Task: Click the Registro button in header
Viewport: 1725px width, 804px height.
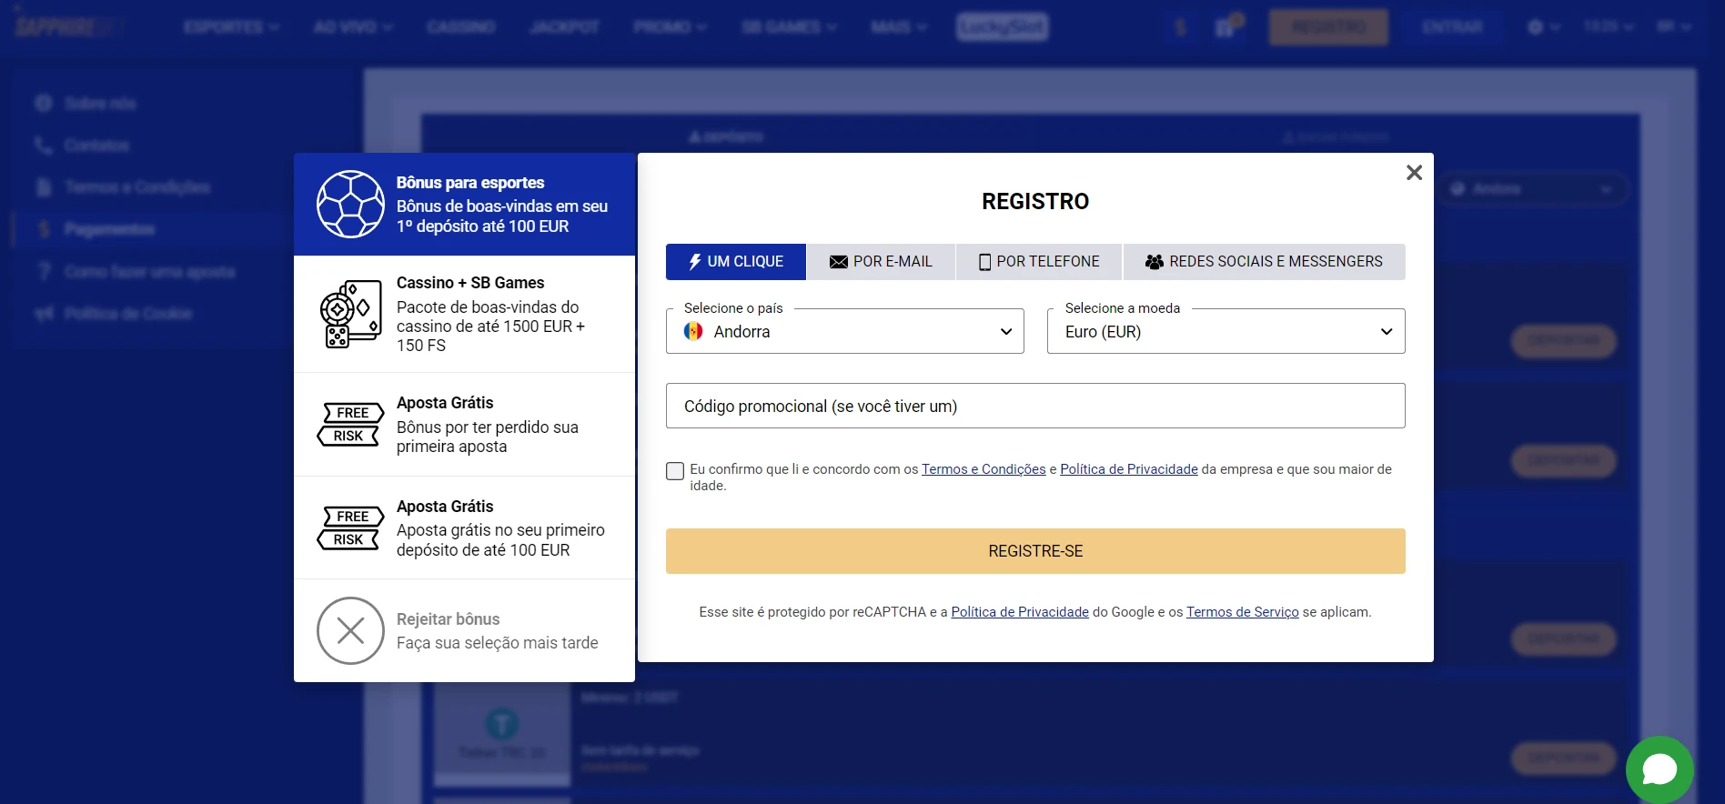Action: tap(1328, 27)
